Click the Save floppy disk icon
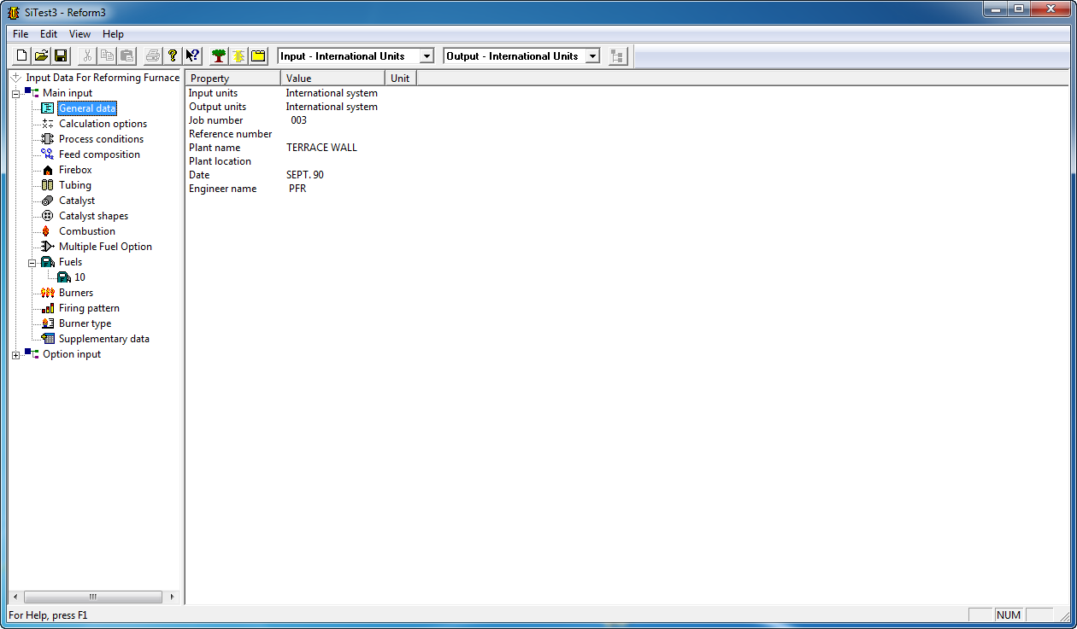 pyautogui.click(x=61, y=56)
